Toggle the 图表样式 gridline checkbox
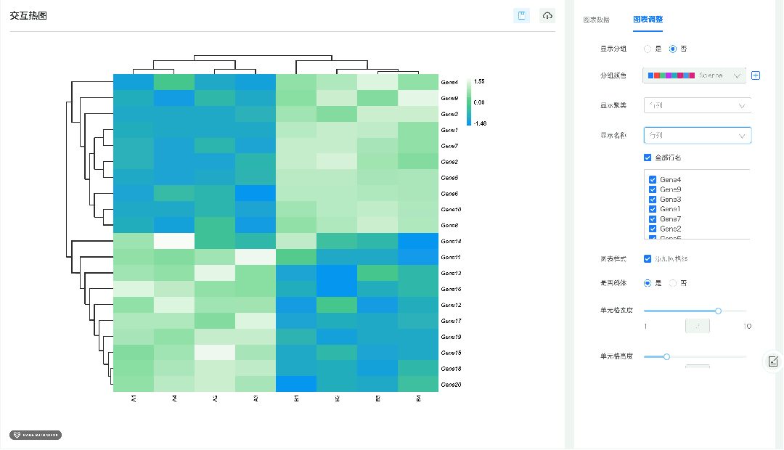 click(648, 258)
